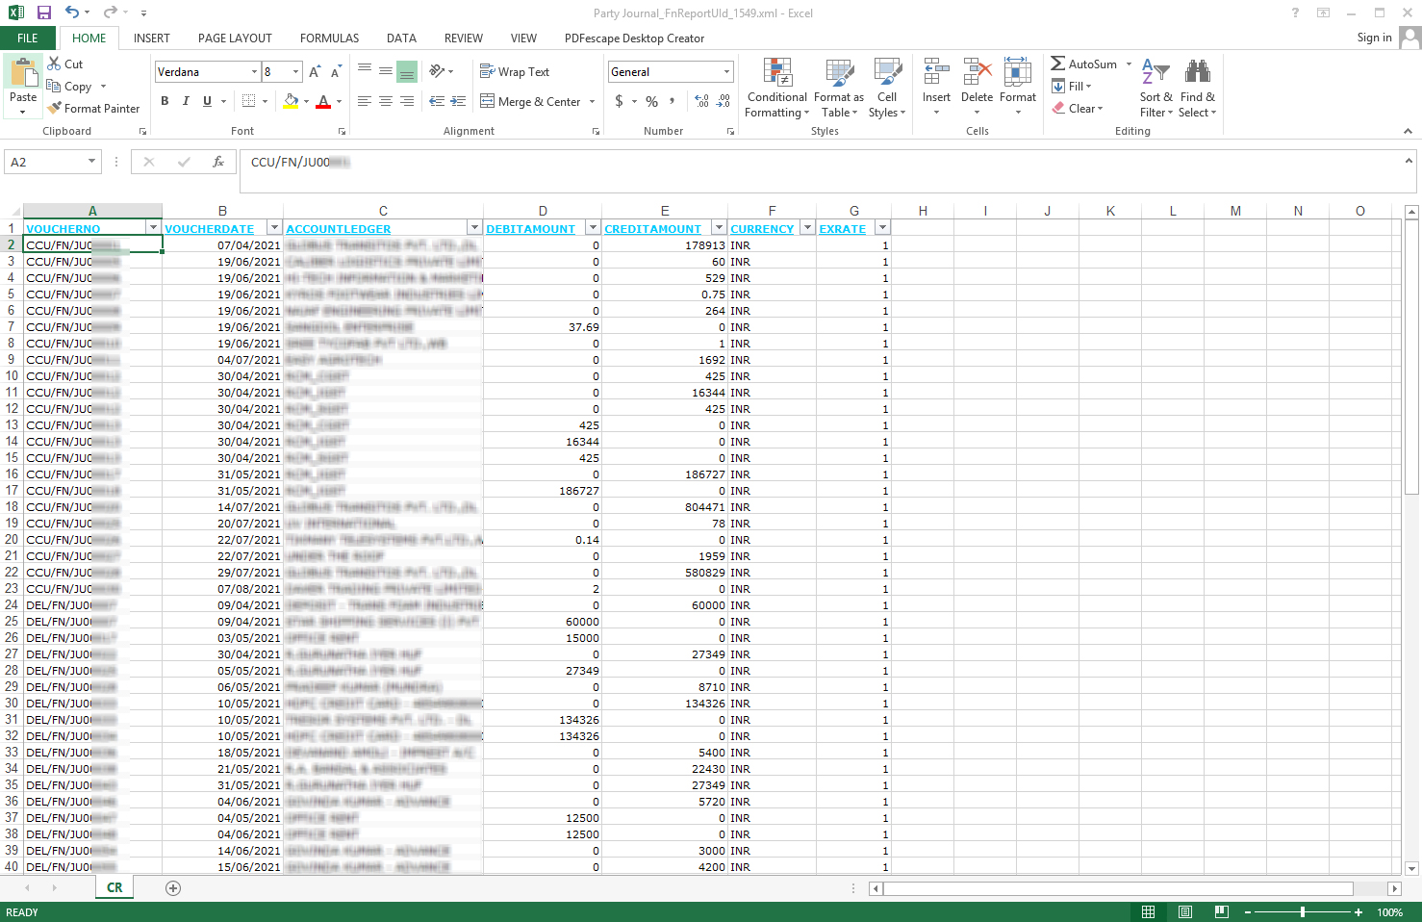Save the workbook using the floppy icon
1422x922 pixels.
(x=44, y=13)
